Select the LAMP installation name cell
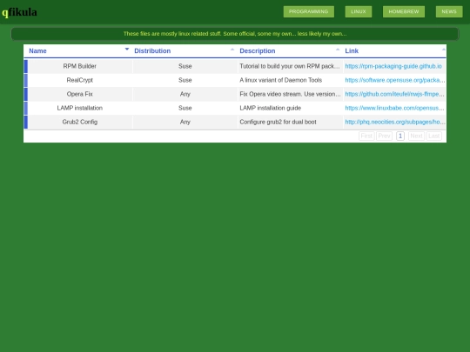The height and width of the screenshot is (352, 470). pos(80,108)
